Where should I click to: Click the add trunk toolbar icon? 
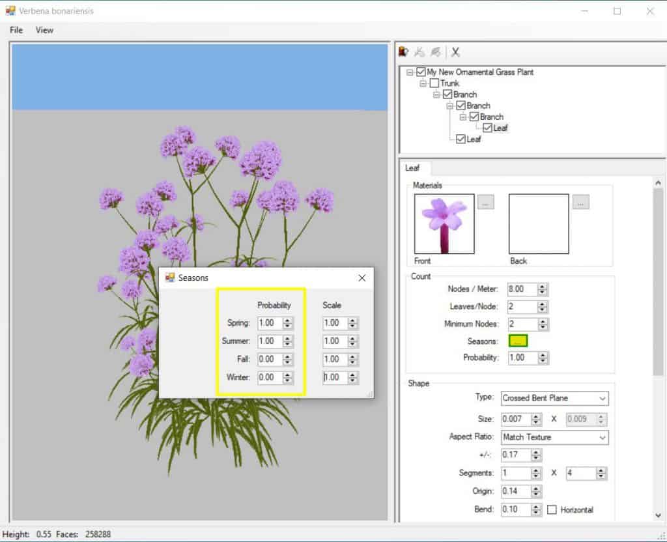[403, 52]
